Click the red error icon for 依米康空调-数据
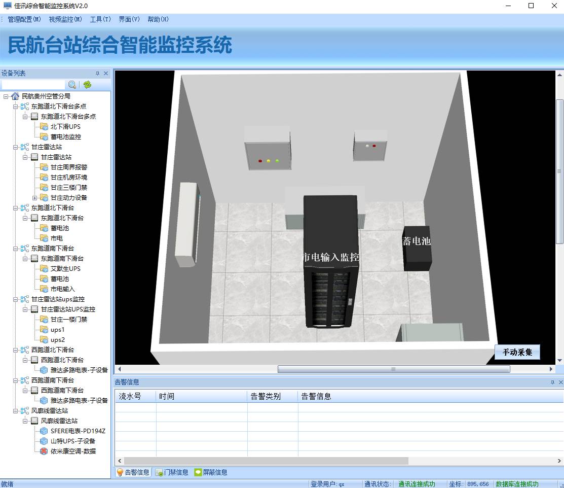The width and height of the screenshot is (564, 488). (x=44, y=451)
